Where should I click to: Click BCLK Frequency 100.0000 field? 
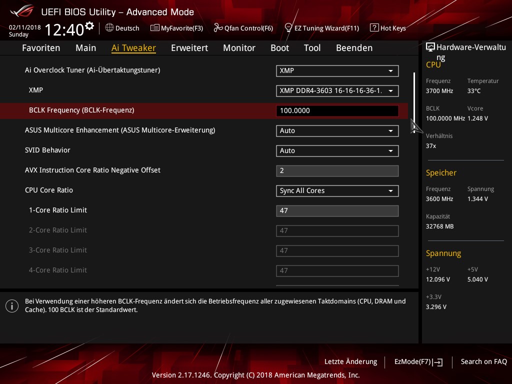337,110
